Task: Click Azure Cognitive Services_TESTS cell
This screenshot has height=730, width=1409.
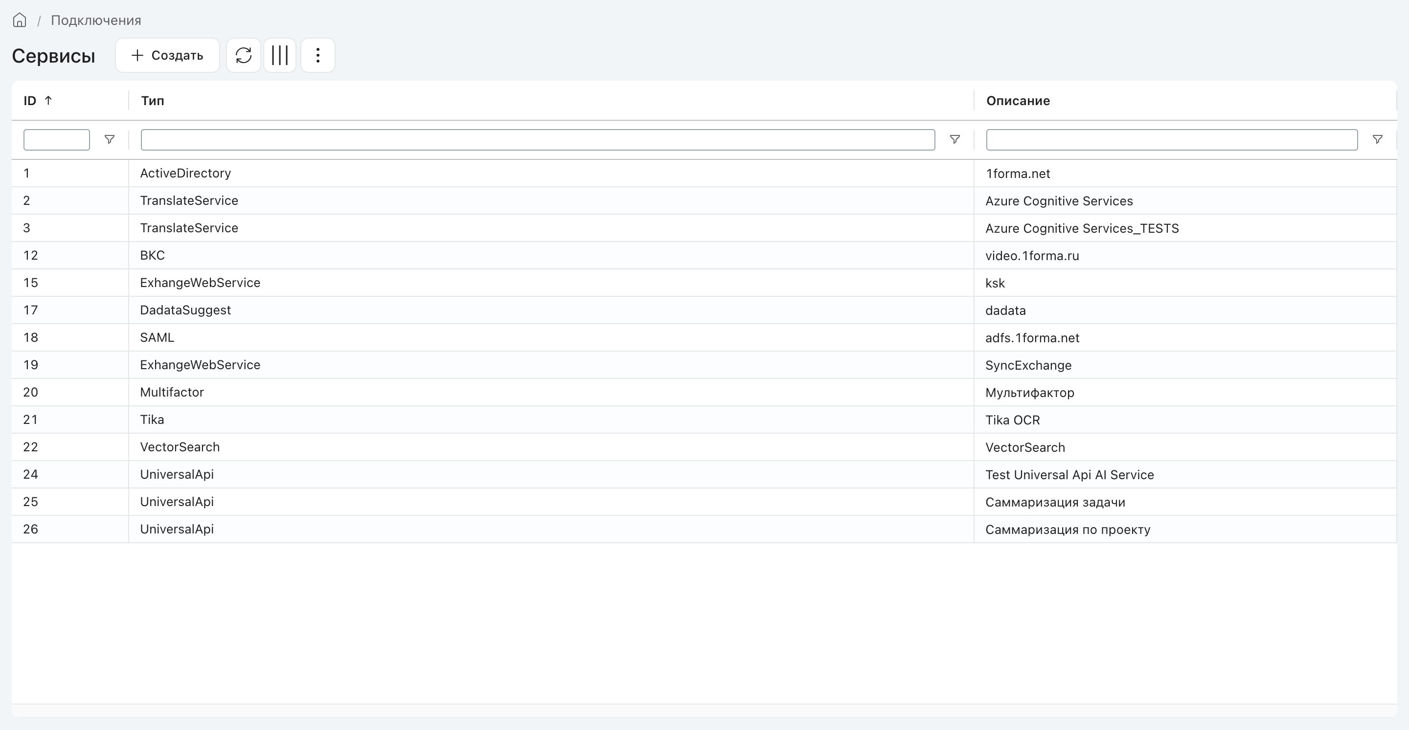Action: click(x=1185, y=228)
